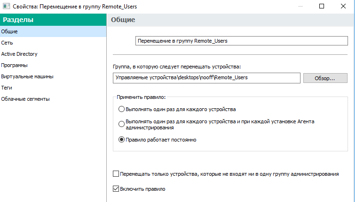Select the Виртуальные машины section
Image resolution: width=356 pixels, height=202 pixels.
click(x=27, y=76)
